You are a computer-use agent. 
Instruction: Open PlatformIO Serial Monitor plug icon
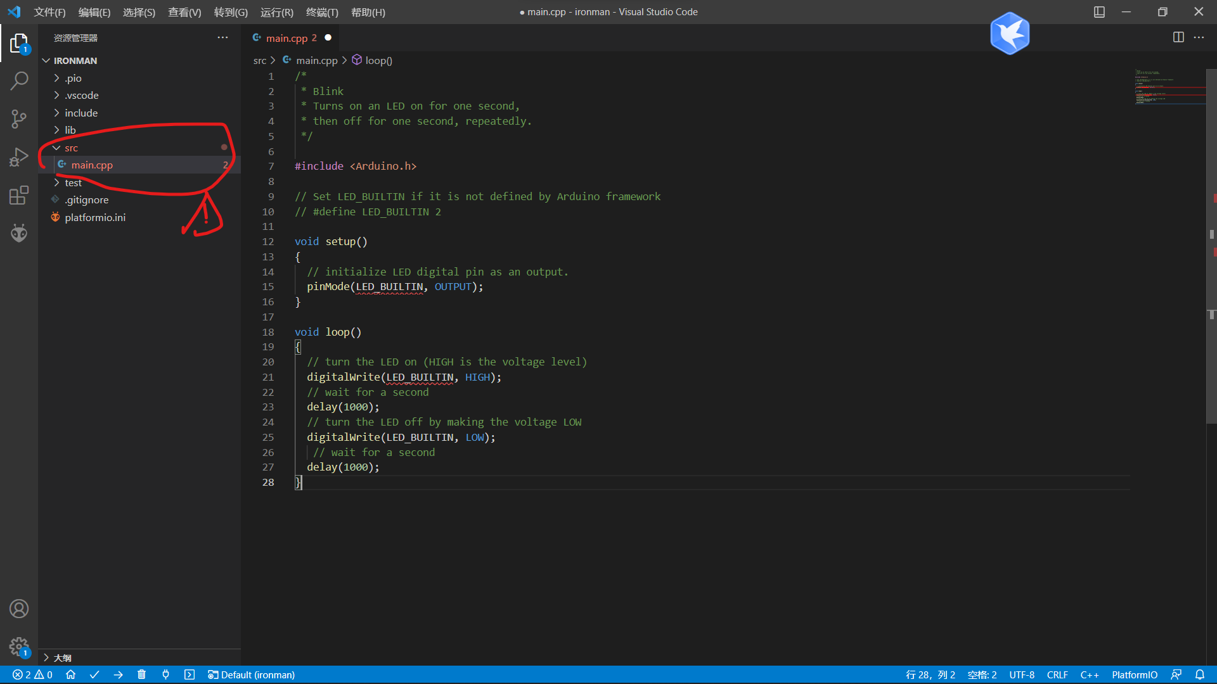click(x=165, y=674)
